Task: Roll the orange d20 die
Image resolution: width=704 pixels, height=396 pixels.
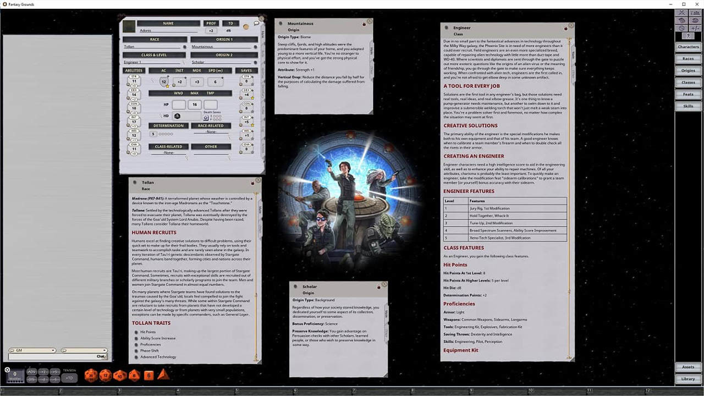Action: 91,375
